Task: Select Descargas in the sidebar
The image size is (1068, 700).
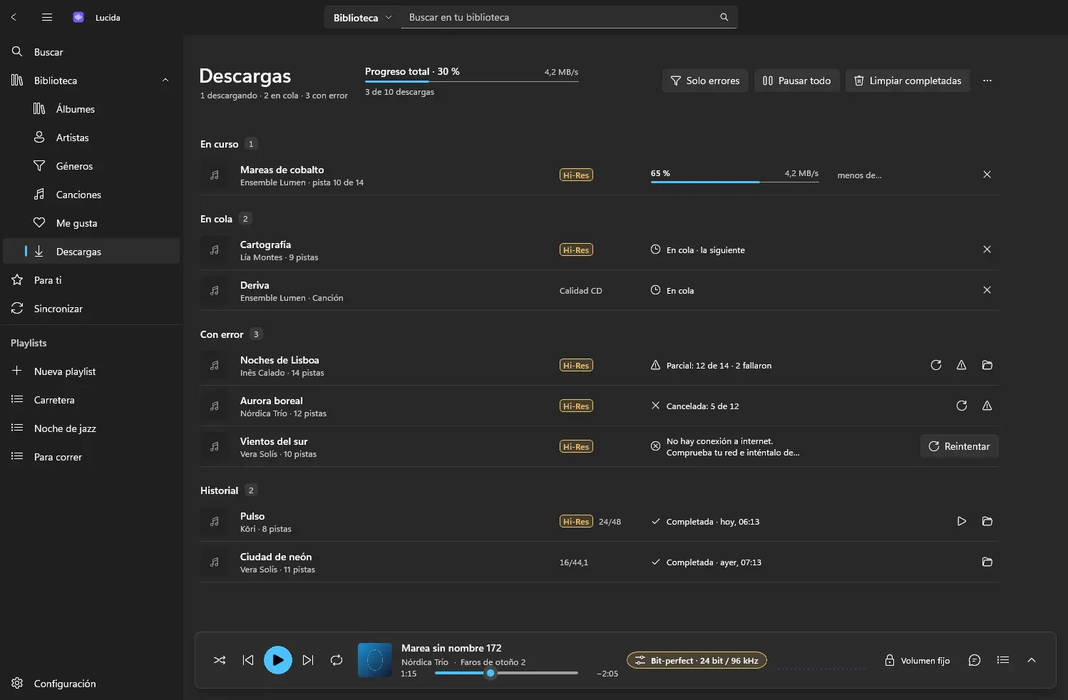Action: (91, 251)
